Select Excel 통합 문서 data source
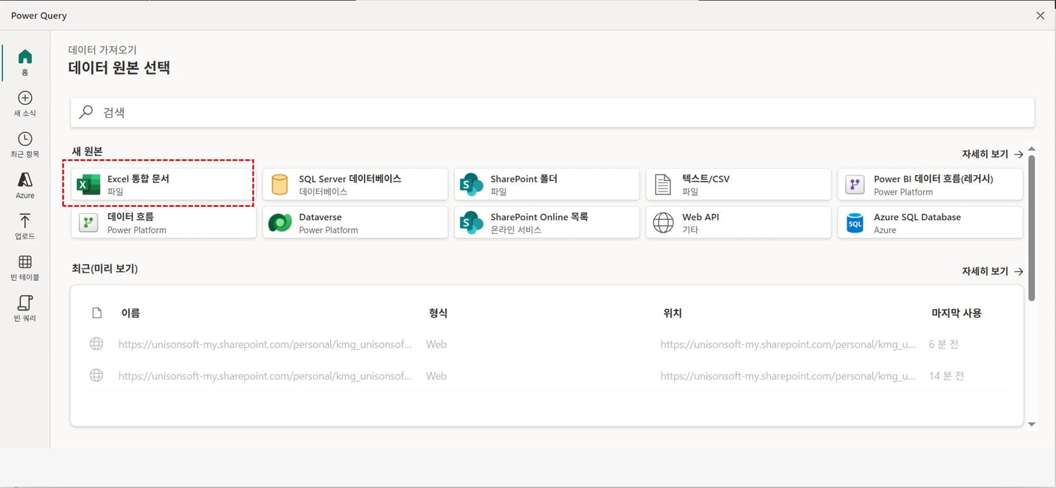The image size is (1056, 488). (163, 184)
